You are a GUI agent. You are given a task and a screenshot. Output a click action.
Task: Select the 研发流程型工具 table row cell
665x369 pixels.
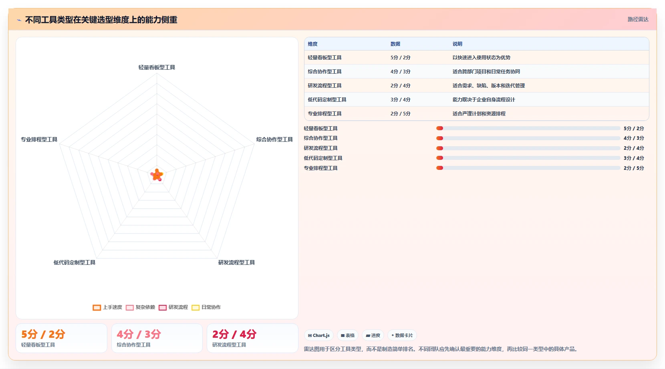coord(324,86)
